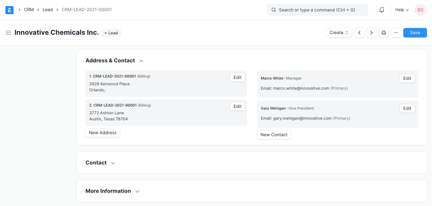Screen dimensions: 432x206
Task: Add a New Contact entry
Action: click(x=274, y=135)
